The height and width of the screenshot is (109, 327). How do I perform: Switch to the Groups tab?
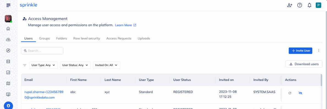tap(45, 38)
